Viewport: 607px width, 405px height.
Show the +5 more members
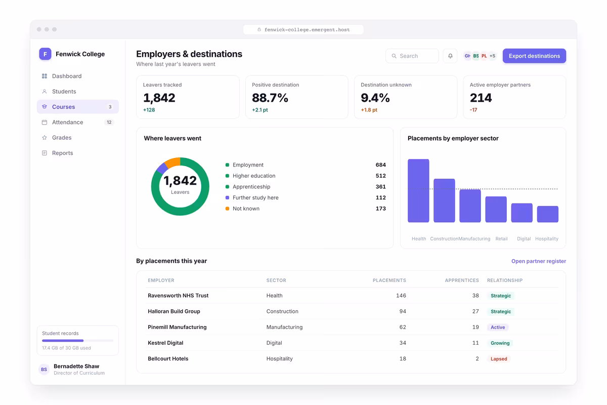pyautogui.click(x=492, y=56)
